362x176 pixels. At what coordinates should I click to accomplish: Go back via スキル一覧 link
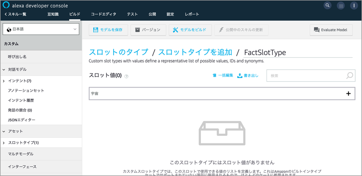[x=15, y=14]
